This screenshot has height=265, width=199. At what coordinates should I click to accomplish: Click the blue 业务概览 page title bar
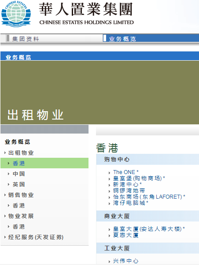[x=99, y=56]
